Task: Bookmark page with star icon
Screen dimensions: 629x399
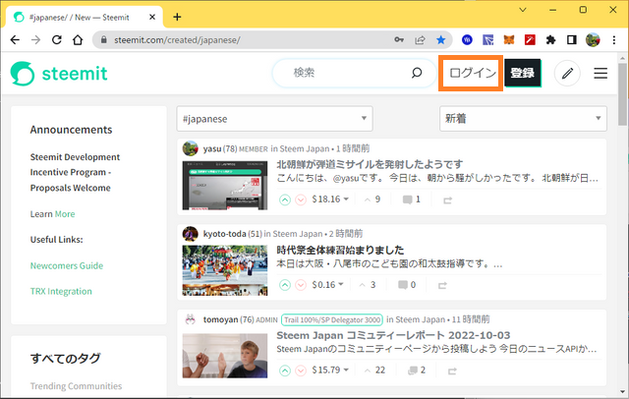Action: click(x=441, y=39)
